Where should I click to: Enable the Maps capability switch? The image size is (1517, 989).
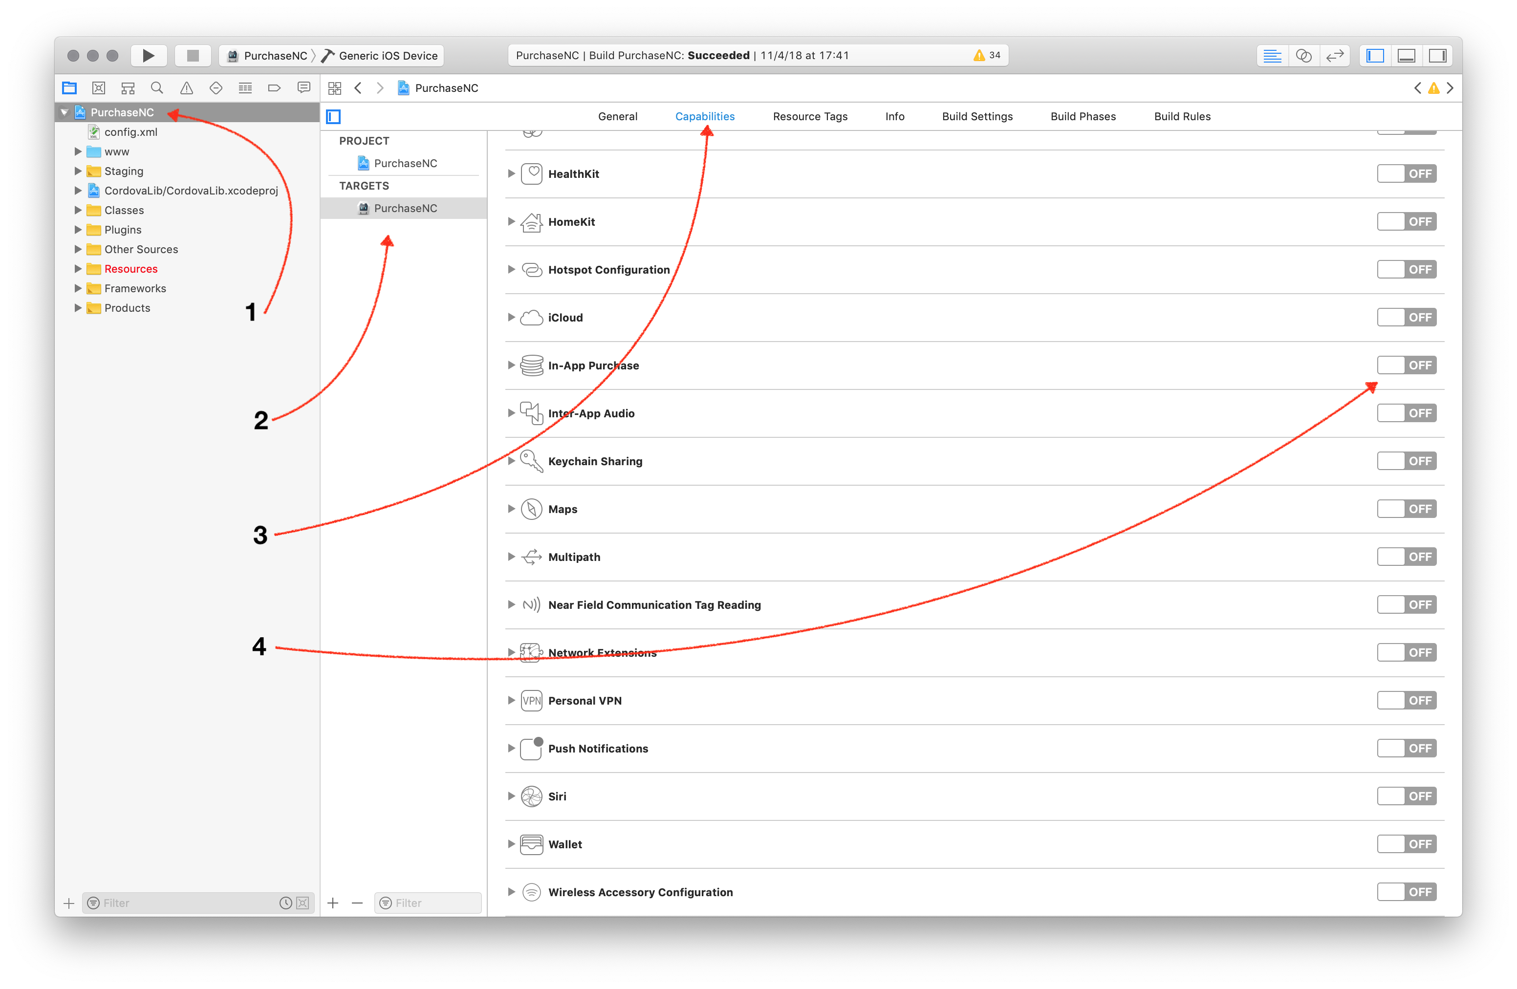pos(1406,509)
